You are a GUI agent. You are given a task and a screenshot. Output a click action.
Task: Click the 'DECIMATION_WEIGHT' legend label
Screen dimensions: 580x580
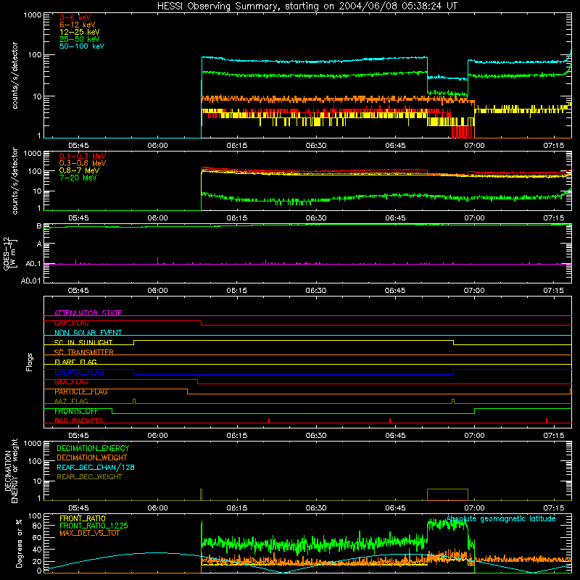[92, 458]
